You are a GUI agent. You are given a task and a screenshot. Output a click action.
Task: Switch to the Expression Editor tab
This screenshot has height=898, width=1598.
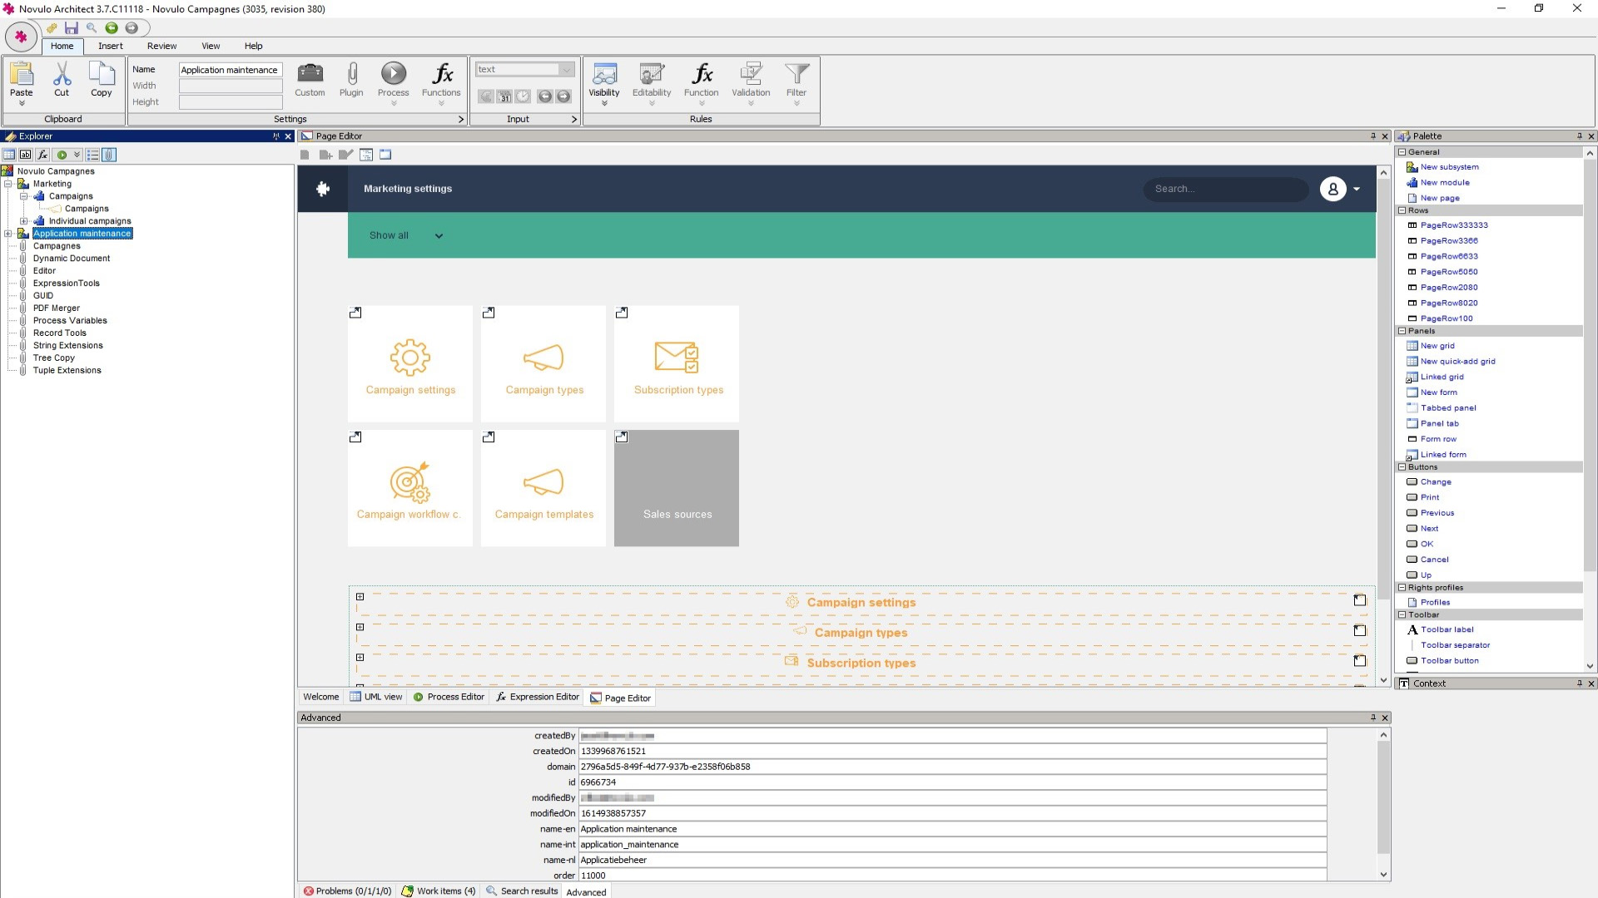[x=538, y=698]
